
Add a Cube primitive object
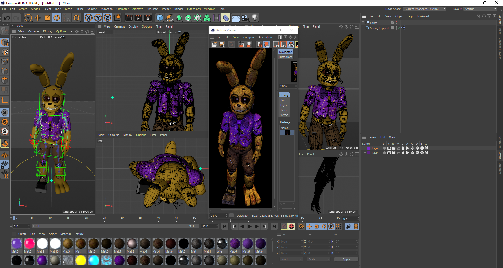[x=160, y=18]
